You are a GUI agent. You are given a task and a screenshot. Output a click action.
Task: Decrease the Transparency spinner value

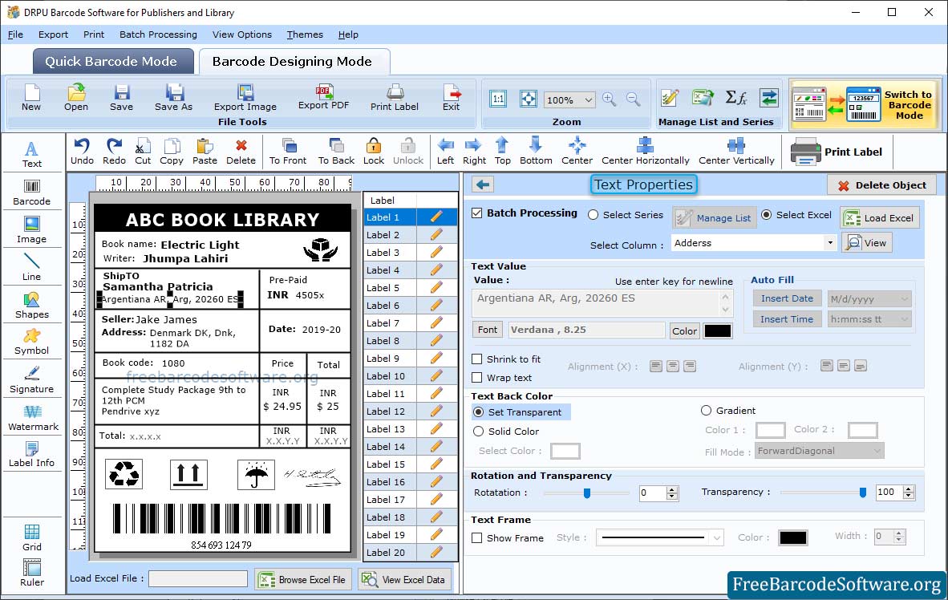tap(908, 496)
